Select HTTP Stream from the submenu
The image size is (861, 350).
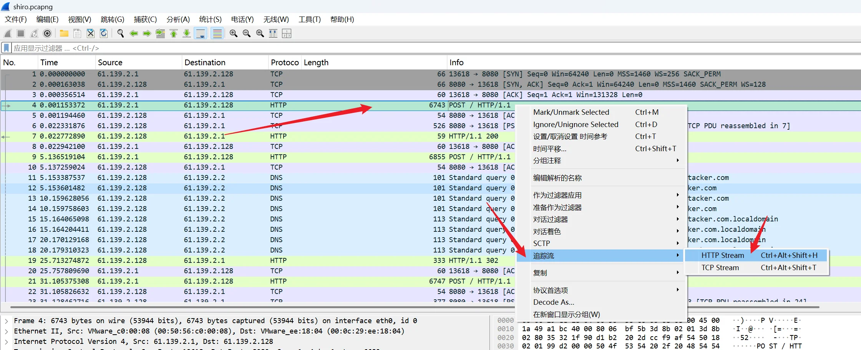coord(722,256)
